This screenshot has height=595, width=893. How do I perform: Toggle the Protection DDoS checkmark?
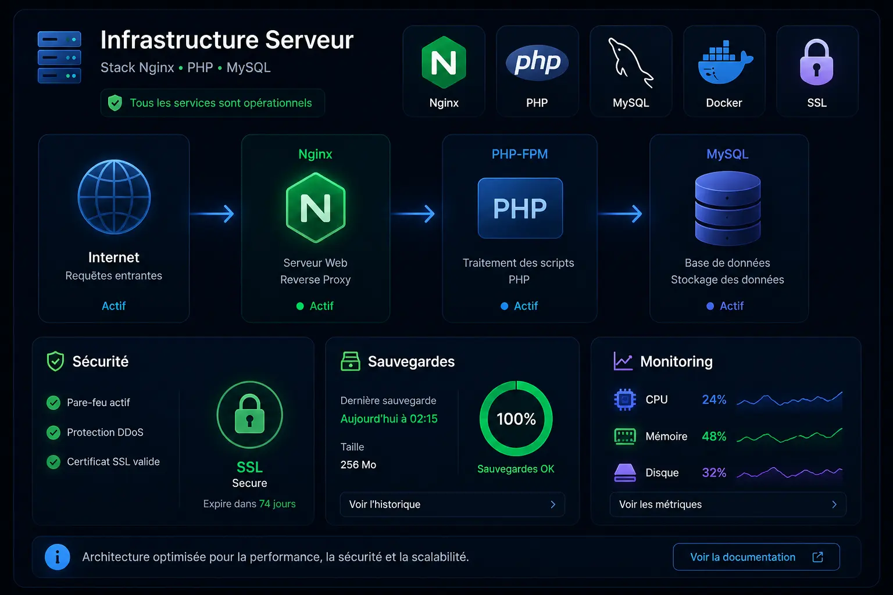coord(53,432)
